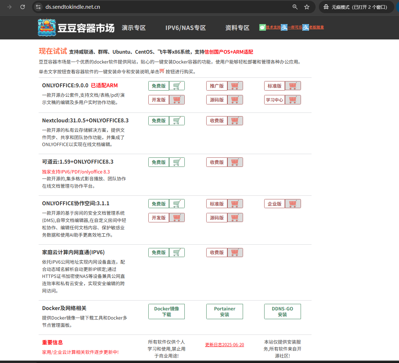The image size is (399, 363).
Task: Open 协作空间 开发版 button
Action: tap(159, 218)
